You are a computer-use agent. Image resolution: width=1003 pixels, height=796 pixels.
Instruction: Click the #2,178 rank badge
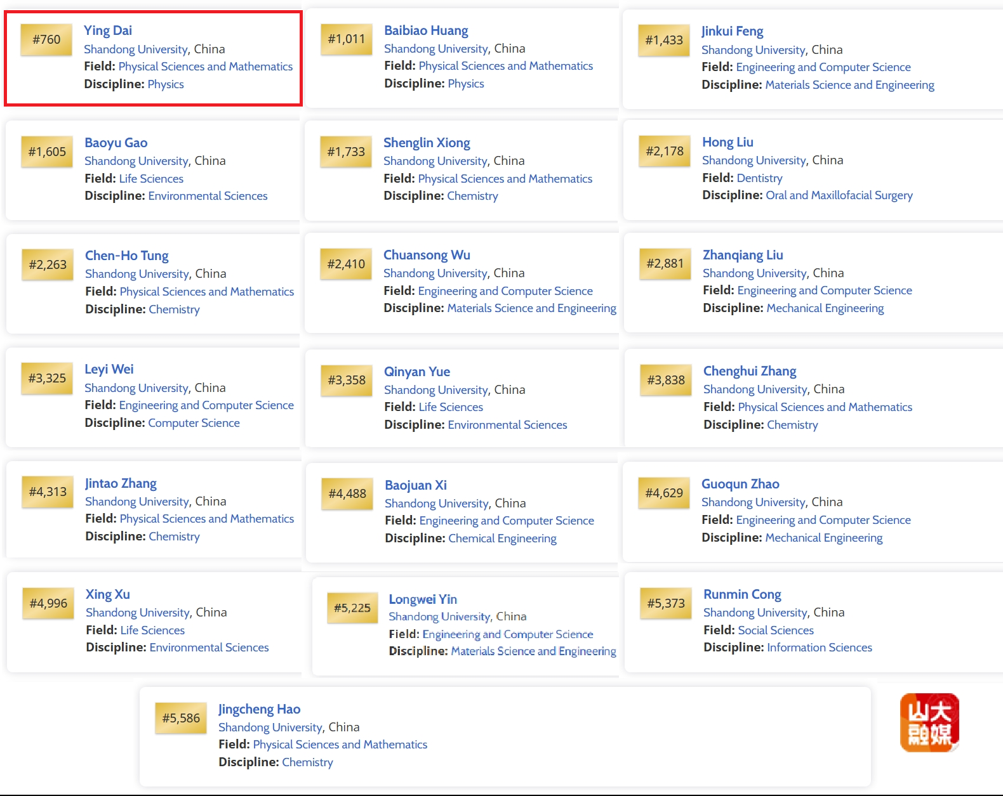[x=665, y=152]
